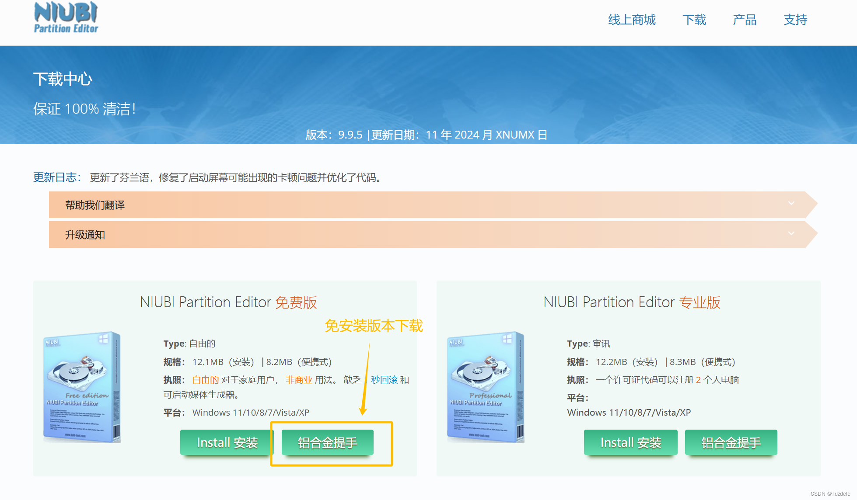Screen dimensions: 857x500
Task: Download the professional portable version (铝合金提手)
Action: pos(731,442)
